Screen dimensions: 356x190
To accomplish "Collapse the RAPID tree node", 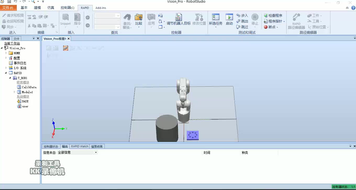I will 6,73.
